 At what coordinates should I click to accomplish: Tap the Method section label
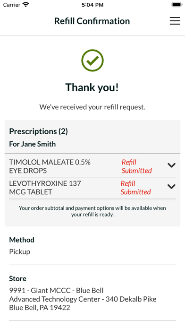tap(22, 240)
